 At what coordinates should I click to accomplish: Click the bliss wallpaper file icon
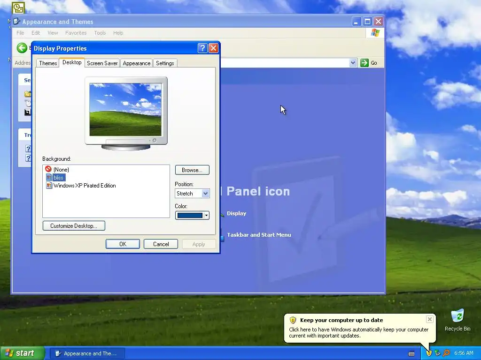[49, 177]
